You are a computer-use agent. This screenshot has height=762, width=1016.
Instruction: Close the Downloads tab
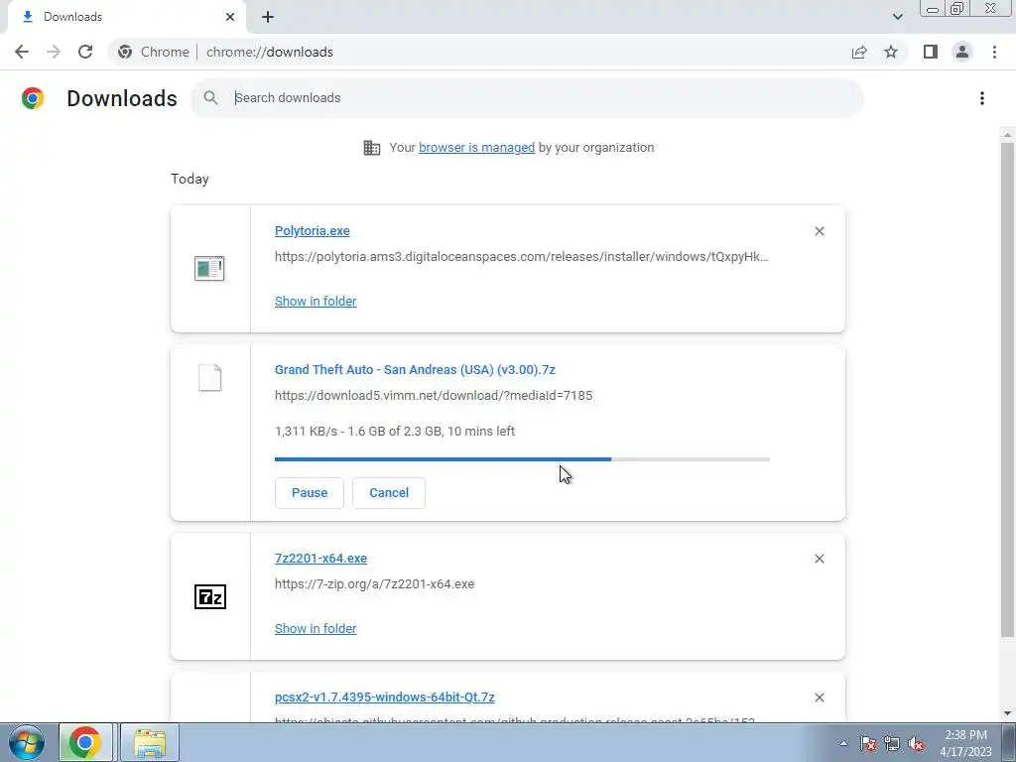[230, 17]
